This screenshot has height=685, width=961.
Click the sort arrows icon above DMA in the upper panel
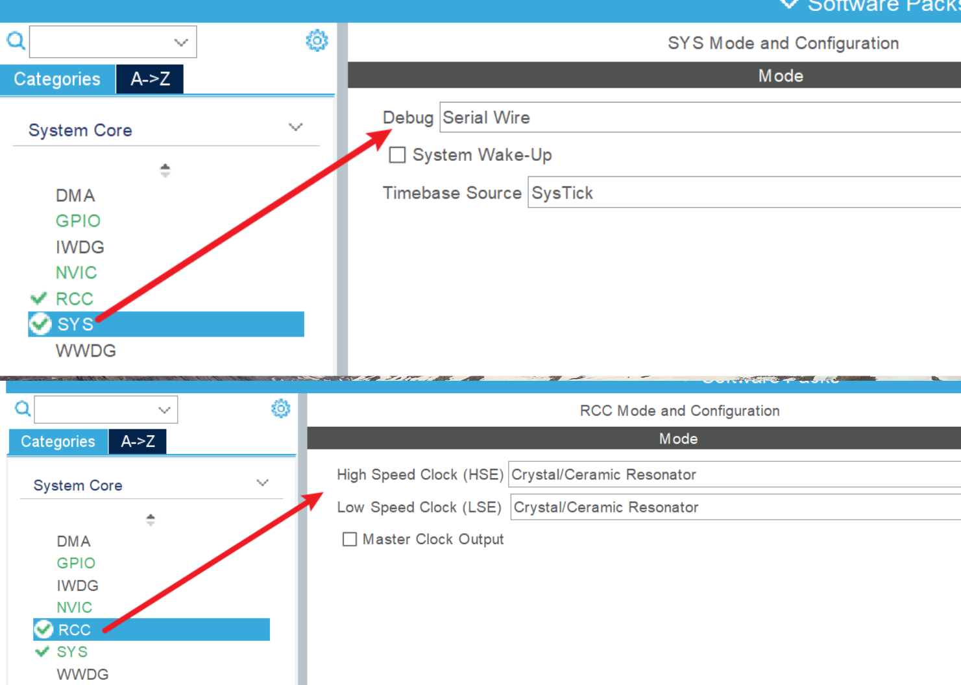pyautogui.click(x=165, y=170)
